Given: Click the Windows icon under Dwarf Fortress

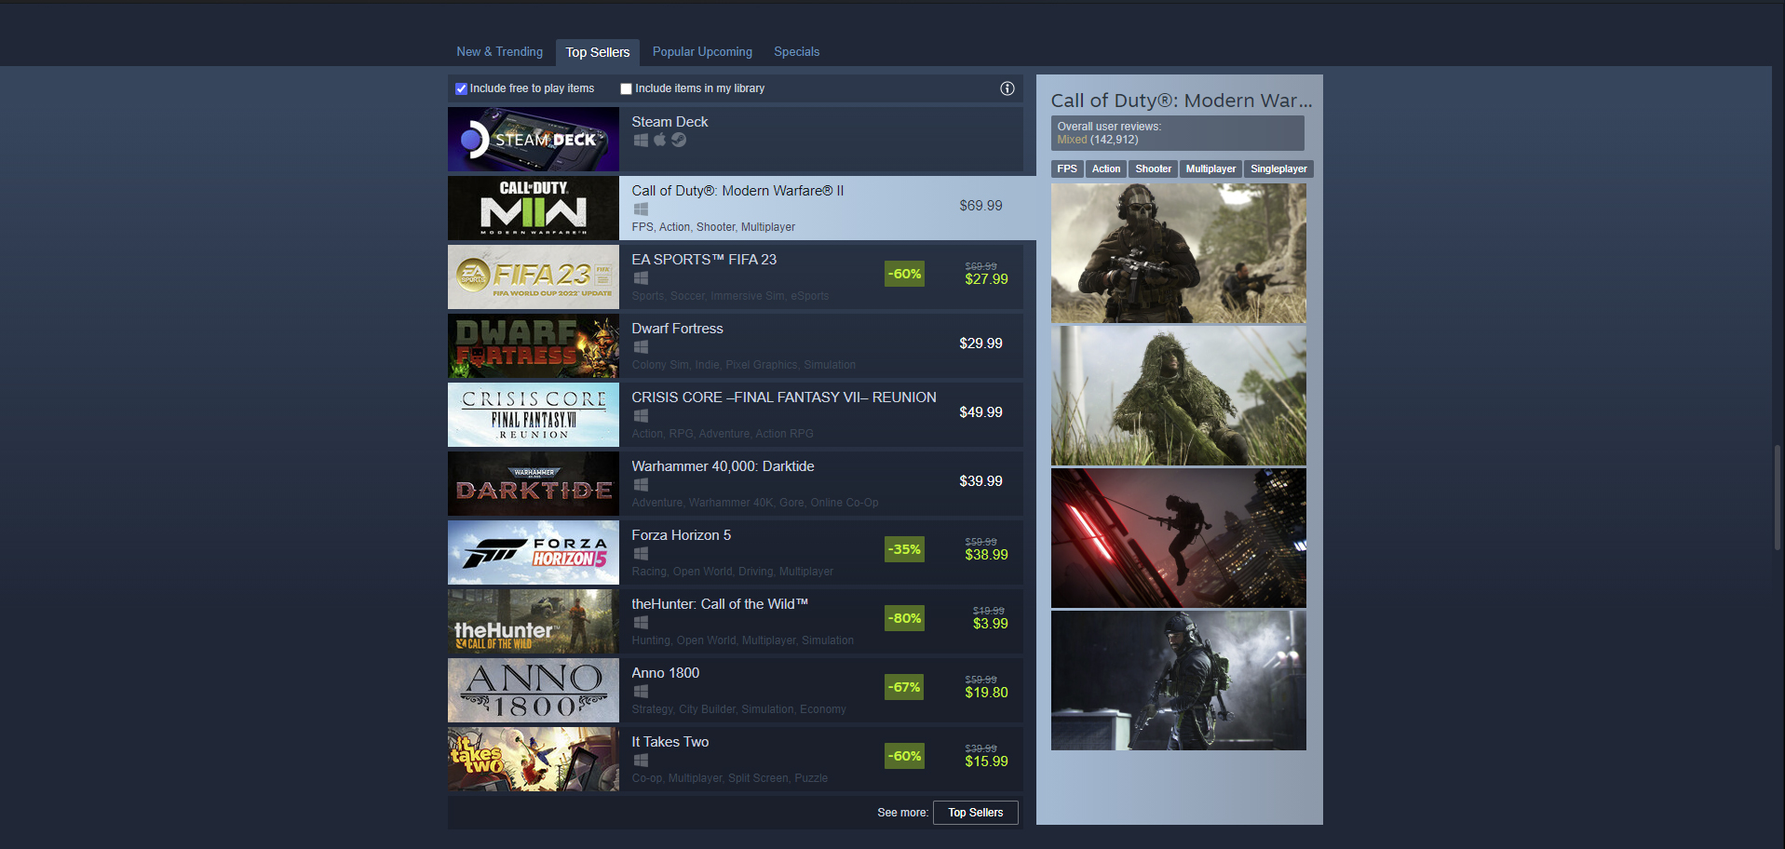Looking at the screenshot, I should [x=641, y=346].
